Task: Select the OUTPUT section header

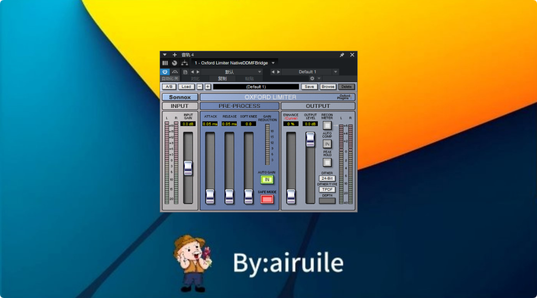Action: pyautogui.click(x=318, y=106)
